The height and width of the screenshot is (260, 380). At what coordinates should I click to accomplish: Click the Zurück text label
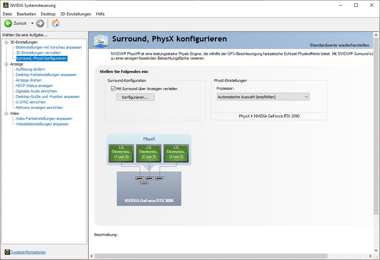20,23
